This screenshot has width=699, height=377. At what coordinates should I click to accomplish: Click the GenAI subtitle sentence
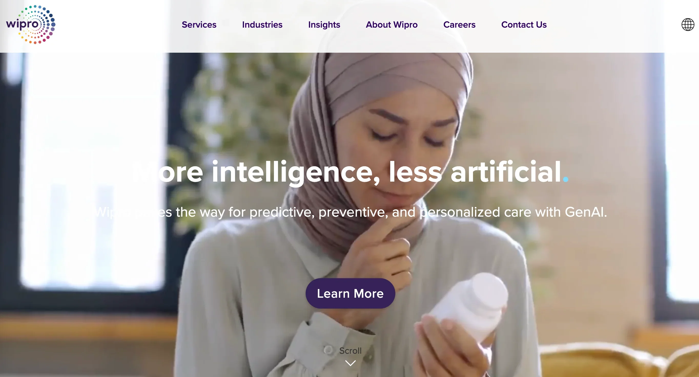point(350,212)
